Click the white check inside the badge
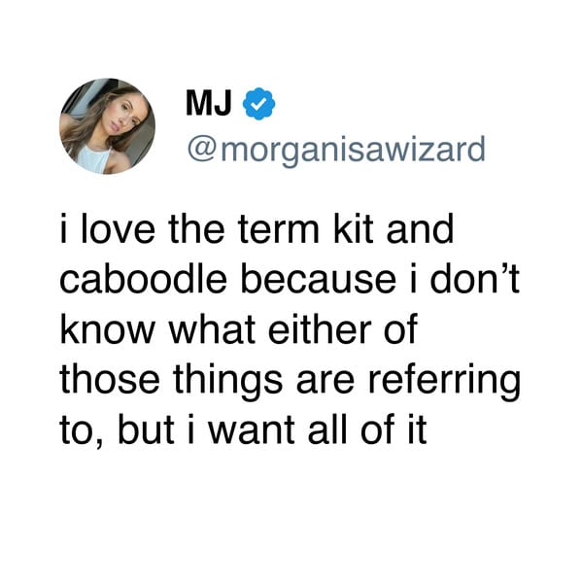 point(258,104)
